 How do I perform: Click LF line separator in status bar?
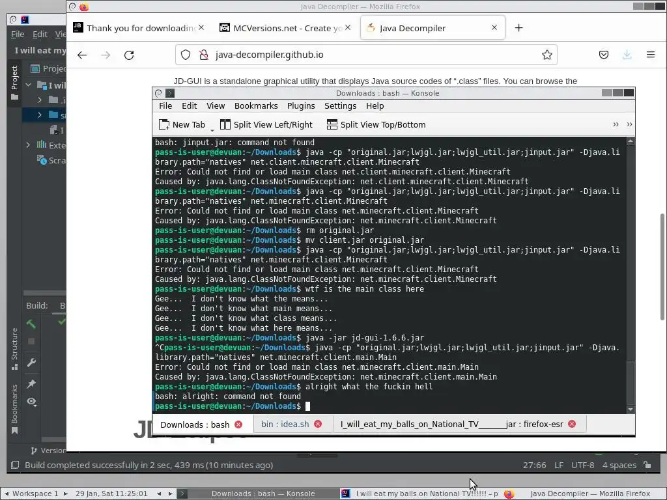(x=559, y=465)
